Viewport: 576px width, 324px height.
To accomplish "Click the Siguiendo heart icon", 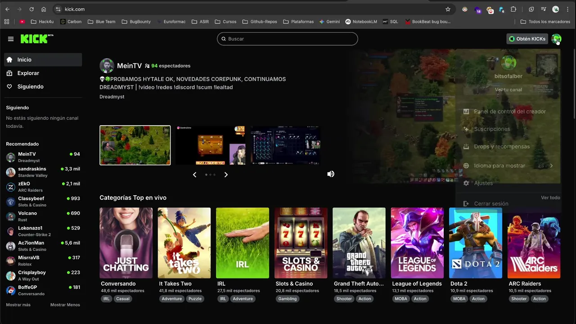I will 9,86.
